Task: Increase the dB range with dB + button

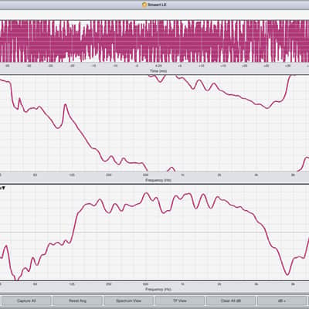Action: tap(282, 301)
